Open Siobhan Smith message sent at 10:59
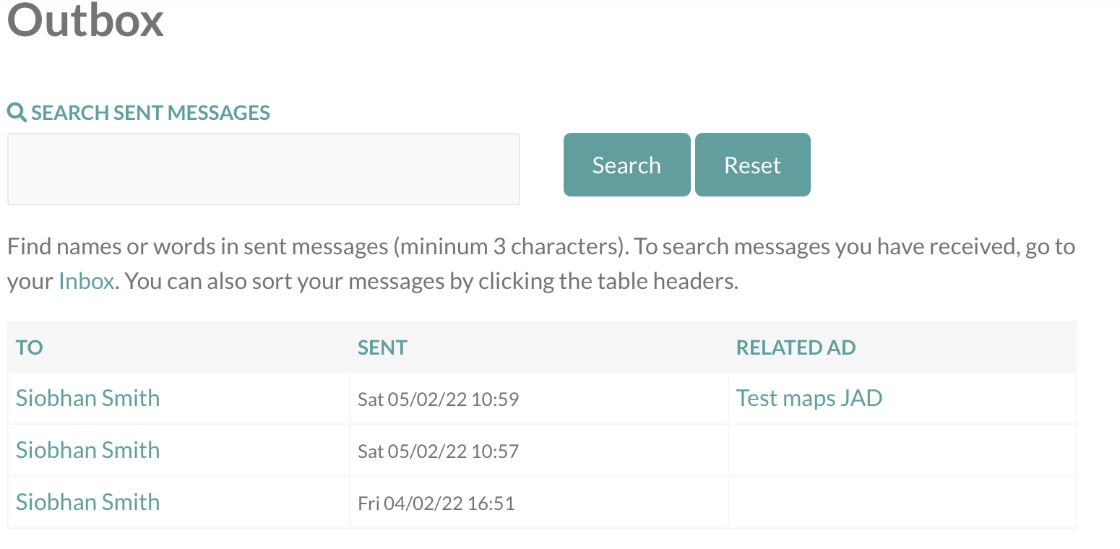The height and width of the screenshot is (549, 1120). coord(87,398)
